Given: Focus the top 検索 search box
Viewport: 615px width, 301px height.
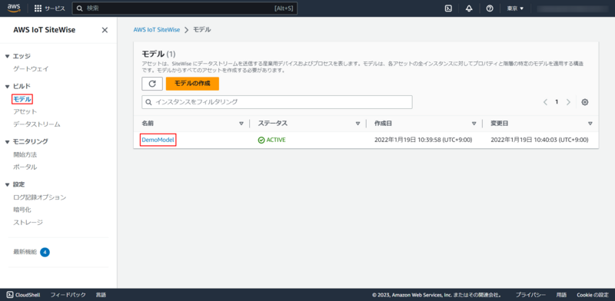Looking at the screenshot, I should coord(184,8).
